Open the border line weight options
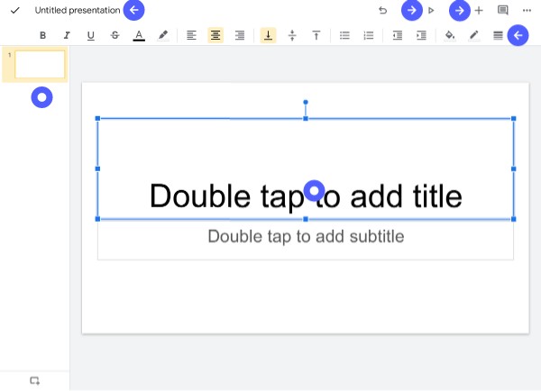Screen dimensions: 541x391 click(498, 35)
